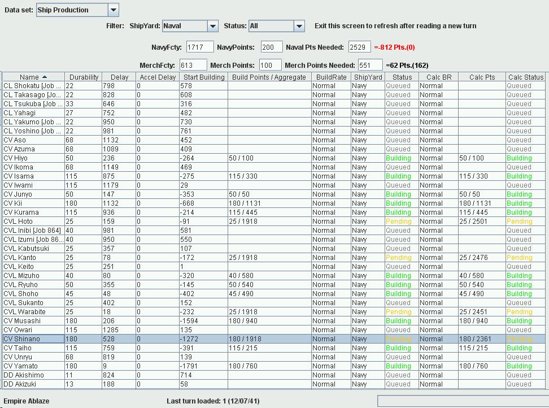Select the CV Taiho row name
The height and width of the screenshot is (408, 549).
(34, 348)
